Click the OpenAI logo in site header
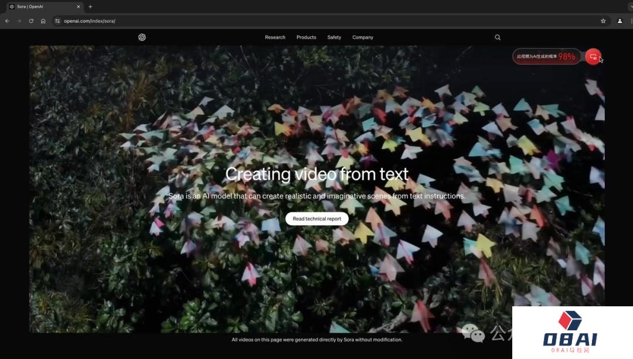 point(142,37)
